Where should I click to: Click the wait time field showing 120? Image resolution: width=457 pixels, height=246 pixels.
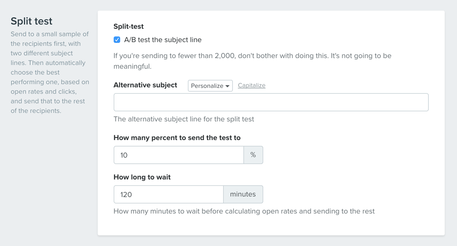click(x=169, y=194)
